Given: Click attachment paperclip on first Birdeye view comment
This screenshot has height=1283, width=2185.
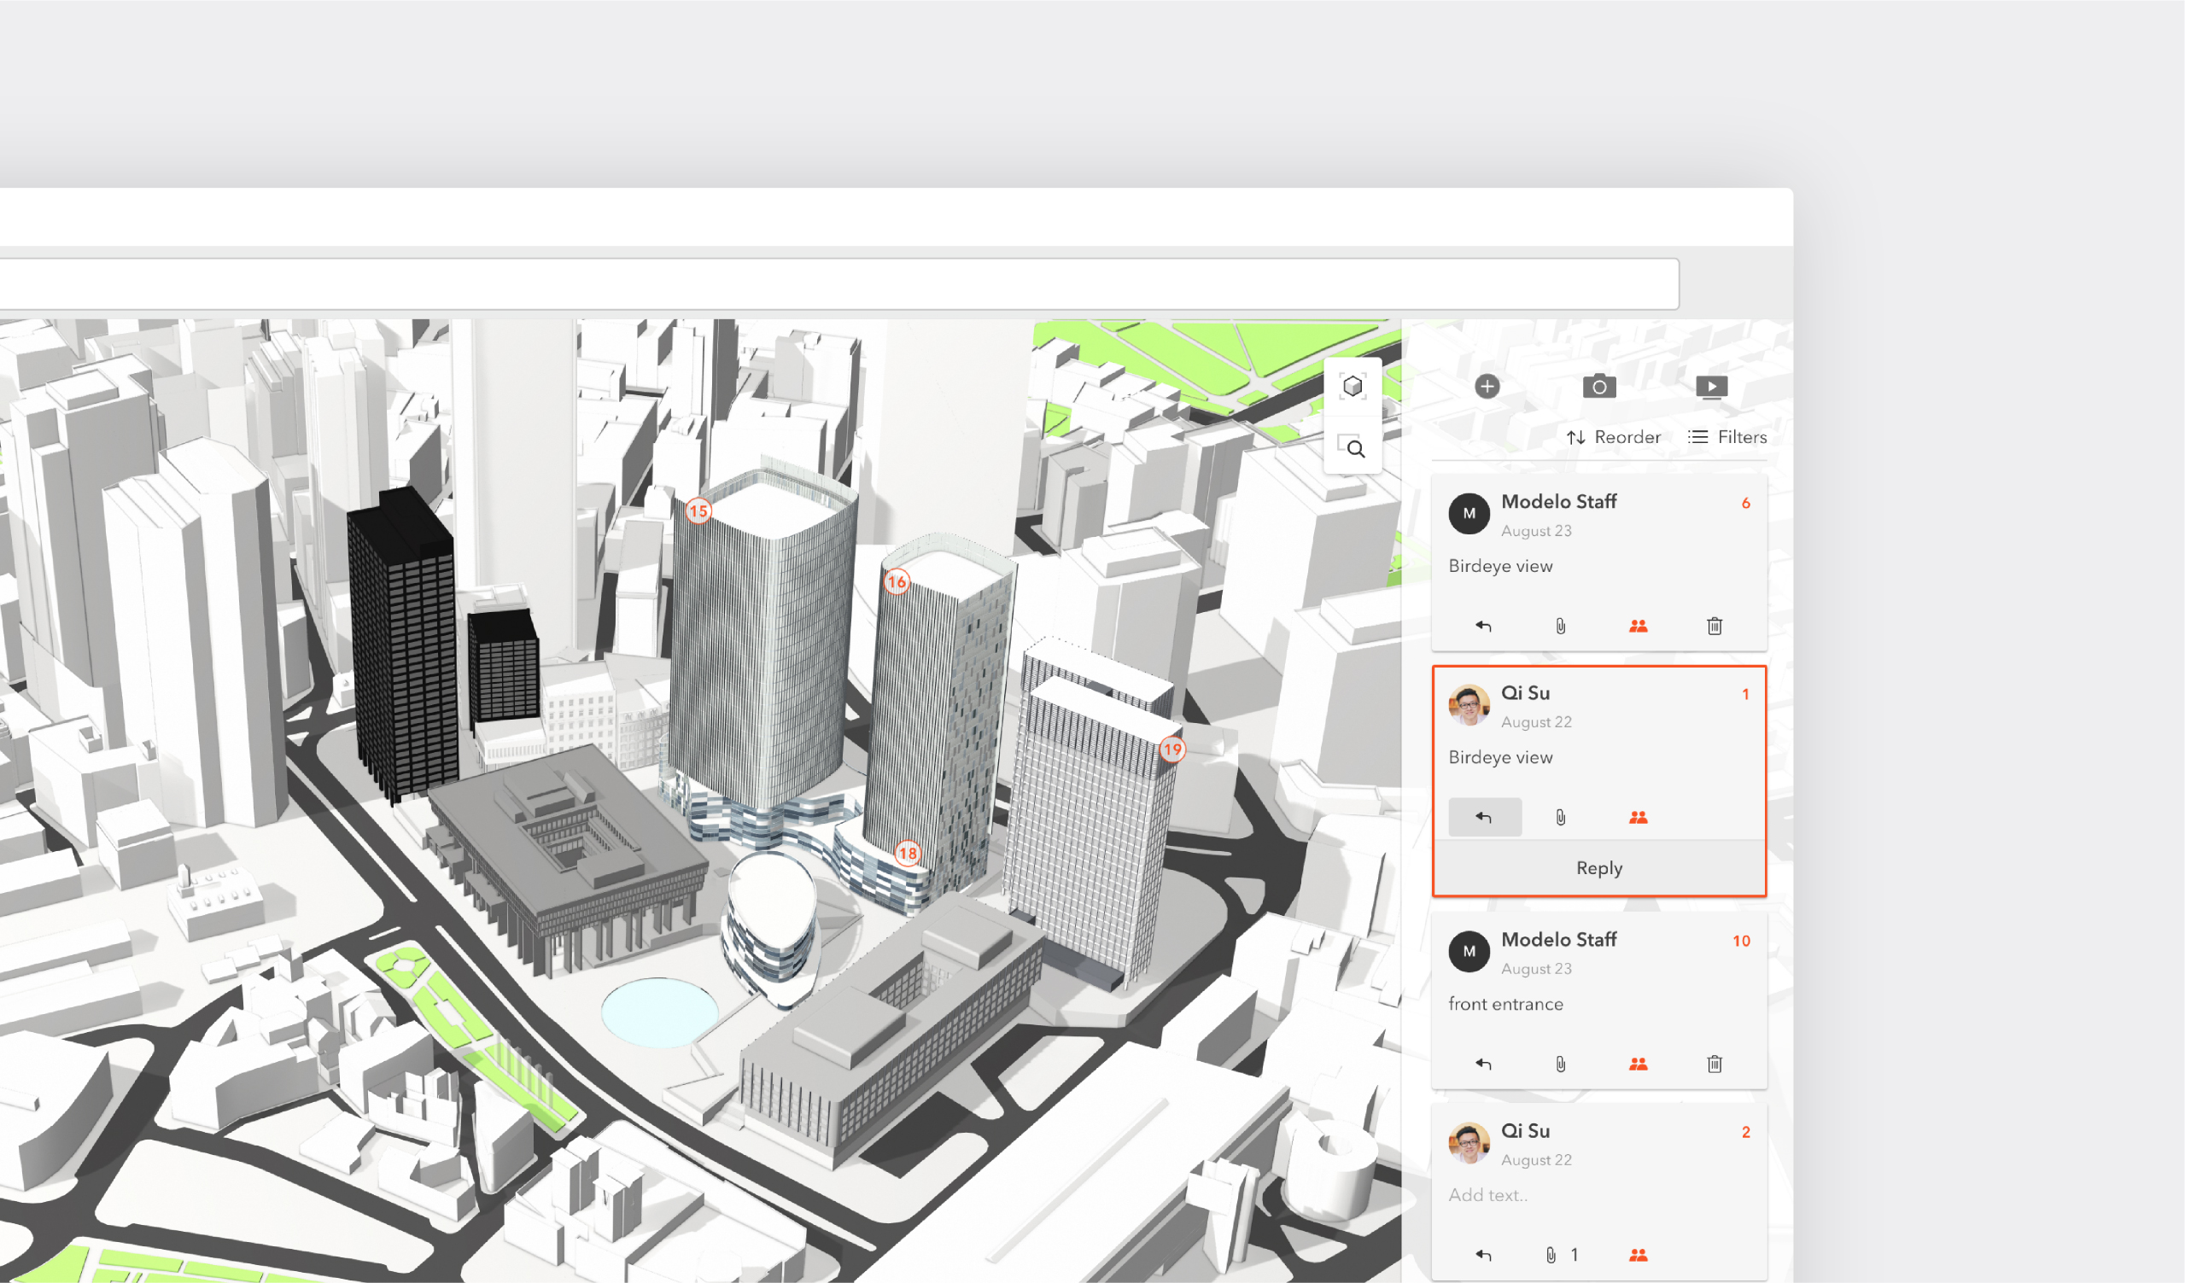Looking at the screenshot, I should coord(1560,626).
